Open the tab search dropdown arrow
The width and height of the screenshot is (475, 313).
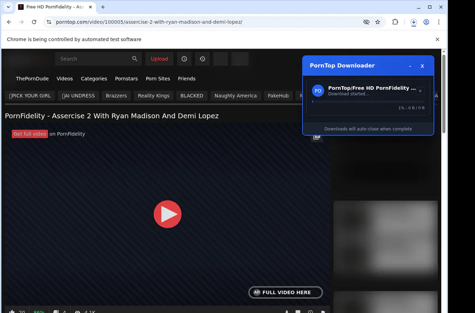[8, 7]
